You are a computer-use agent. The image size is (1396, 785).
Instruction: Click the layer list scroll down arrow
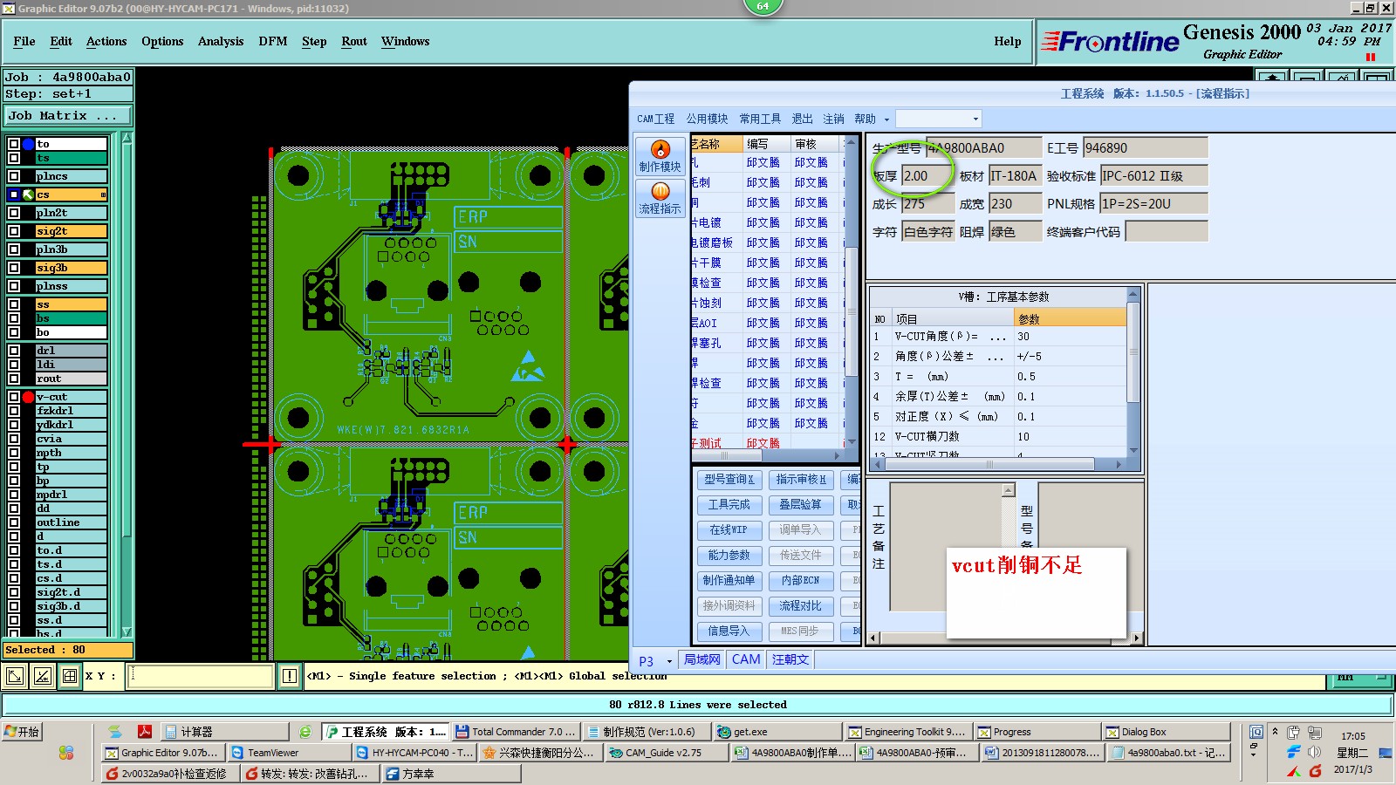[127, 631]
